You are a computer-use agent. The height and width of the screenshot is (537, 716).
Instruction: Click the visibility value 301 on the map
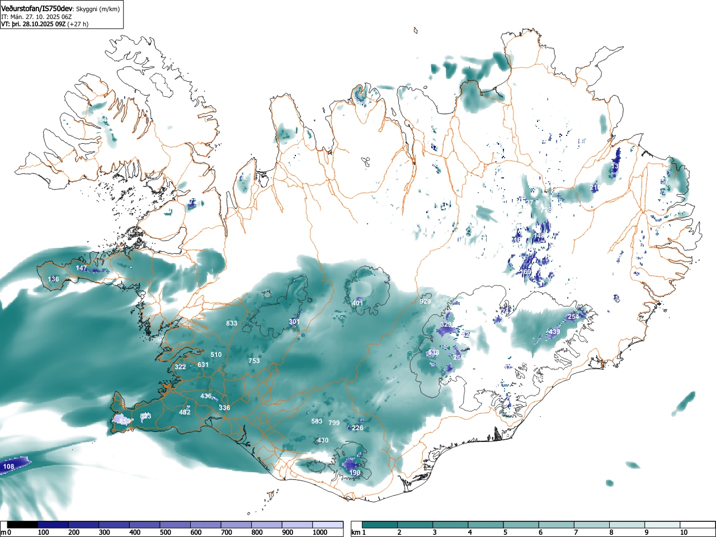click(x=294, y=322)
